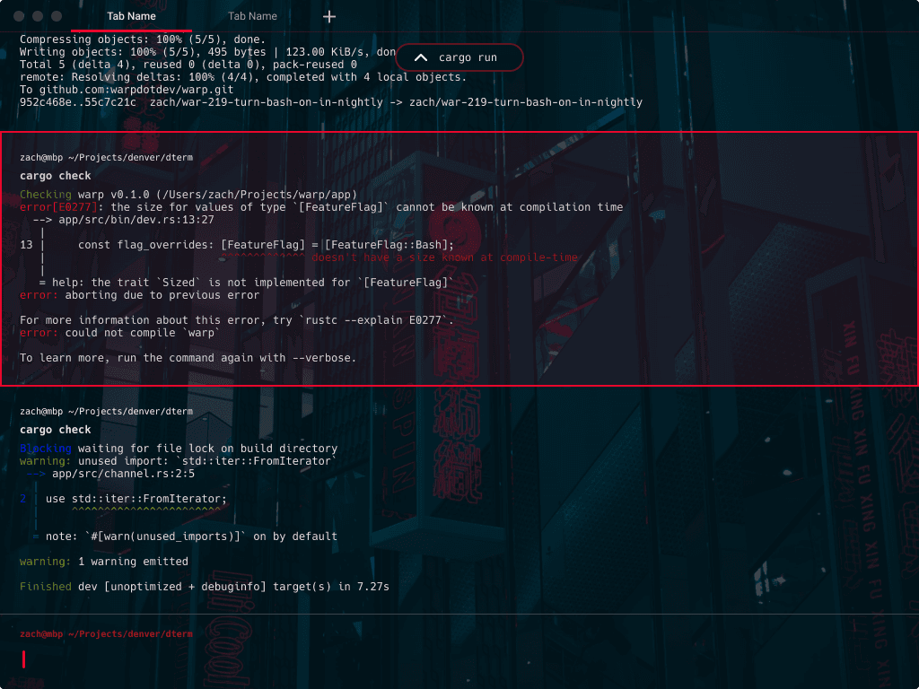
Task: Open file path app/src/bin/dev.rs:13:27
Action: coord(136,220)
